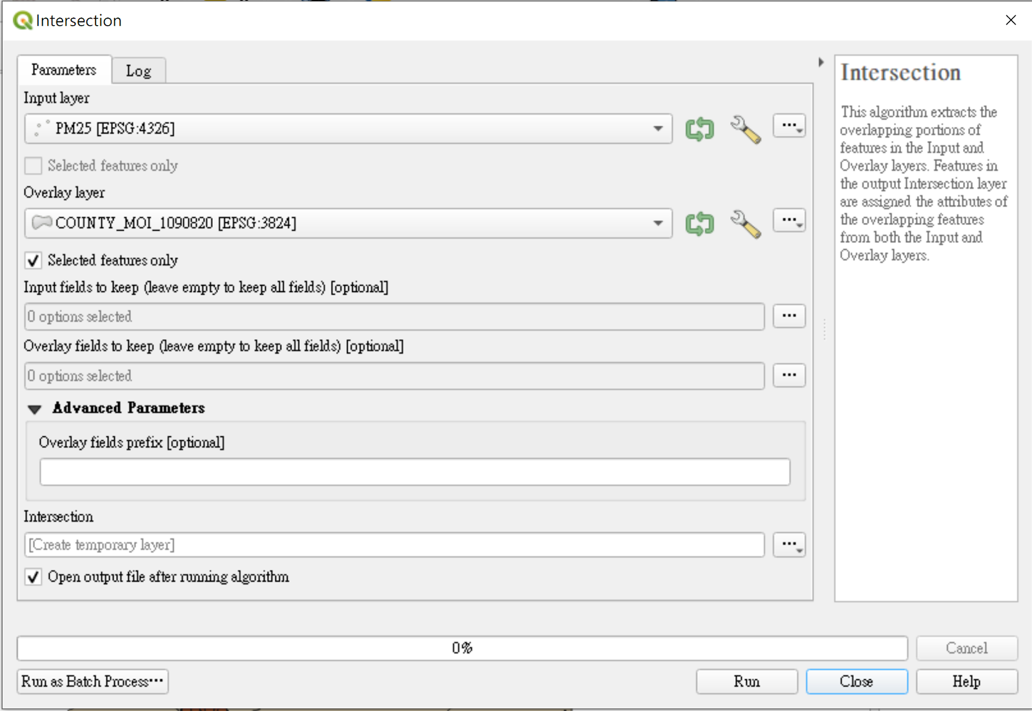Click the 'Input layer' label

57,98
